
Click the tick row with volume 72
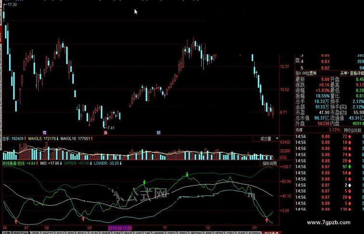click(x=330, y=136)
